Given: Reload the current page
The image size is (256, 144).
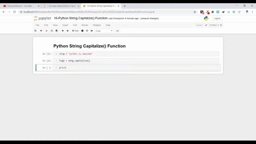Looking at the screenshot, I should click(x=14, y=12).
